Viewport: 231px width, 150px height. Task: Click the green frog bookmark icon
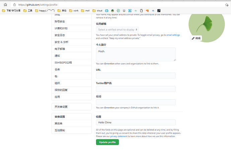pyautogui.click(x=112, y=11)
